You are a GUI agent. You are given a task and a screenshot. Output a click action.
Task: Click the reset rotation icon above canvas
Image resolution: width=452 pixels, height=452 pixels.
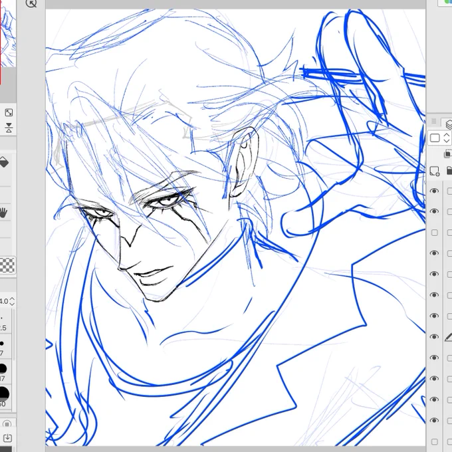tap(31, 3)
